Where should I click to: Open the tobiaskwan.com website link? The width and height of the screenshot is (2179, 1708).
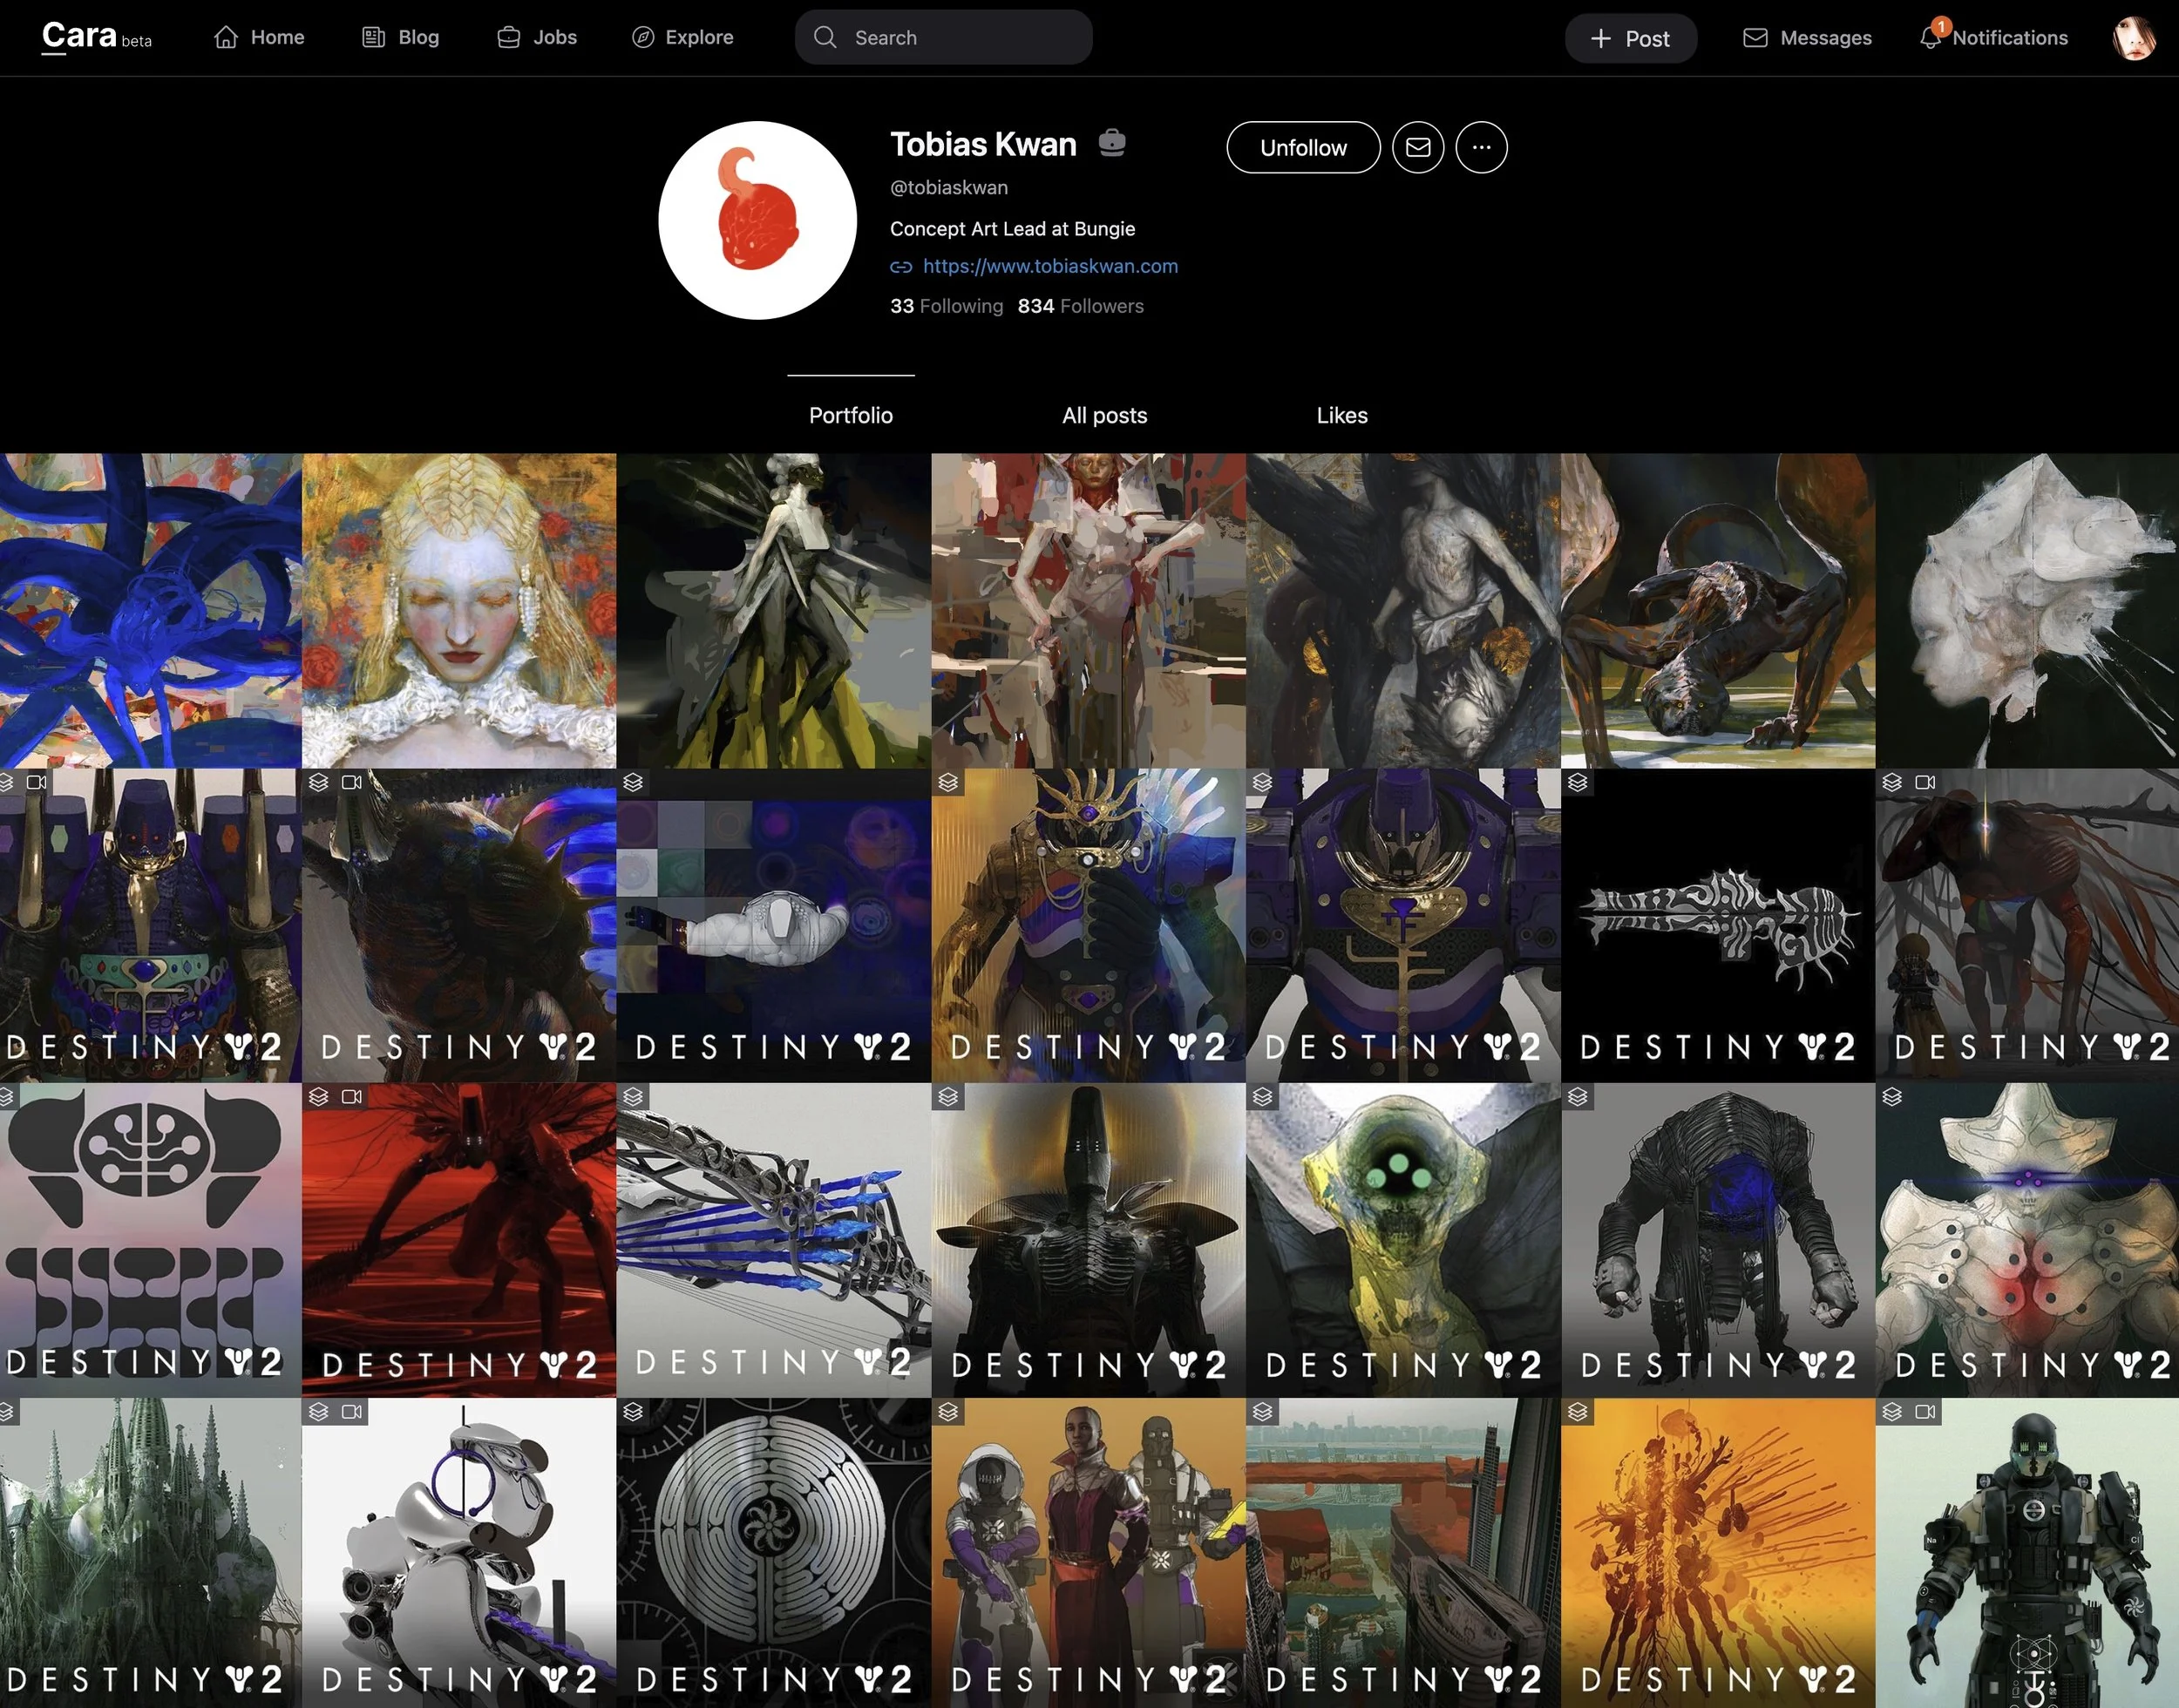pos(1049,266)
